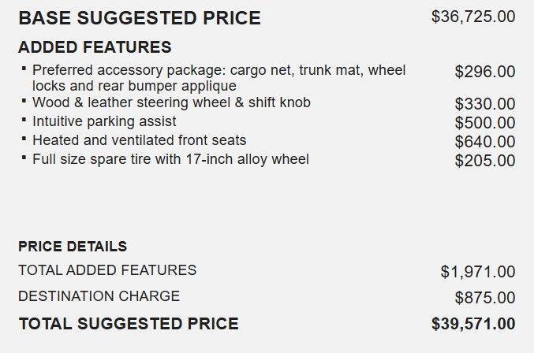Viewport: 534px width, 353px height.
Task: Click the ADDED FEATURES heading
Action: click(x=95, y=47)
